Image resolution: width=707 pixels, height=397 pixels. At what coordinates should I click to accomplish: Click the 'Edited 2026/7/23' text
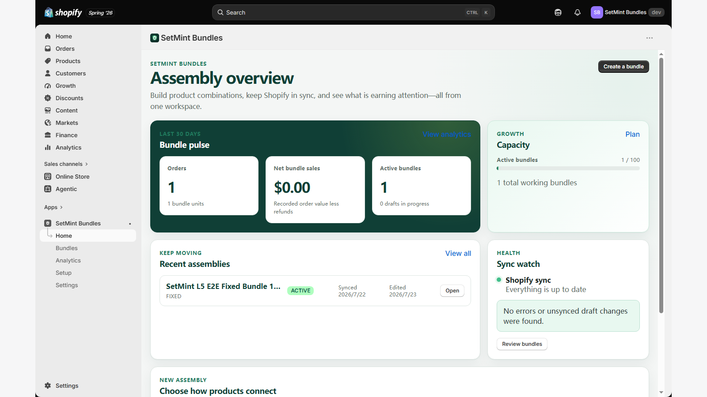click(403, 291)
